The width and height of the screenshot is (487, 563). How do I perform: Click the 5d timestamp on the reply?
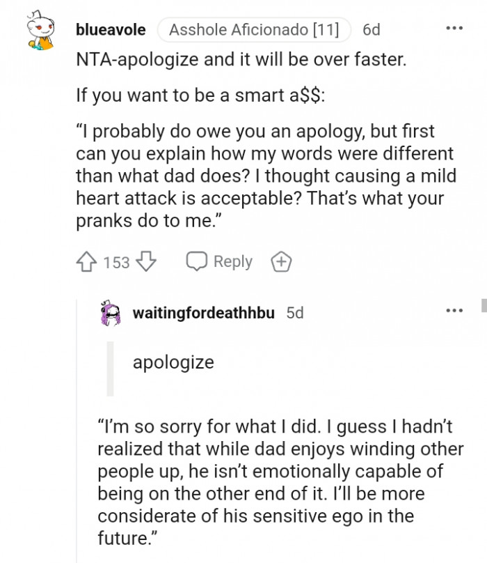point(295,313)
